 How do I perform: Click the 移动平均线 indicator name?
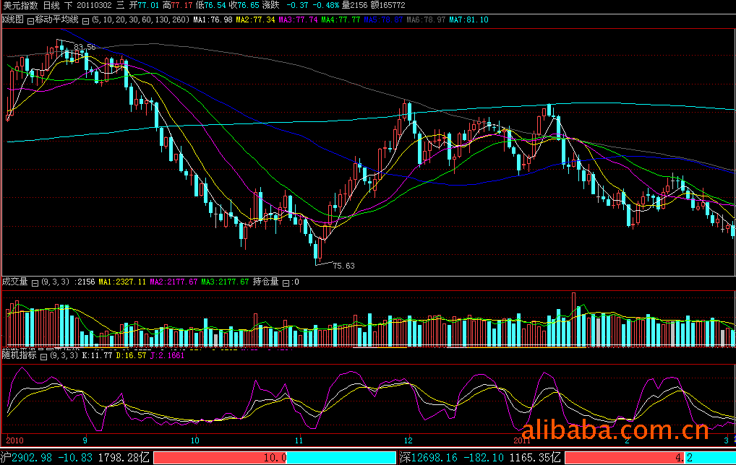57,19
